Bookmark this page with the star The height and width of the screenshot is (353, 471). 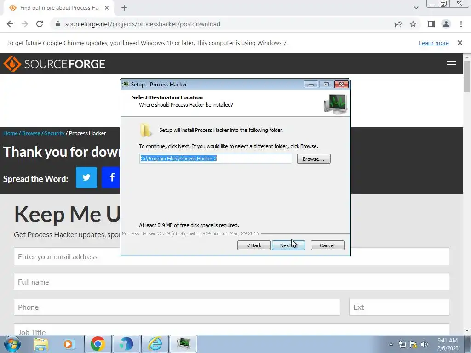point(413,24)
